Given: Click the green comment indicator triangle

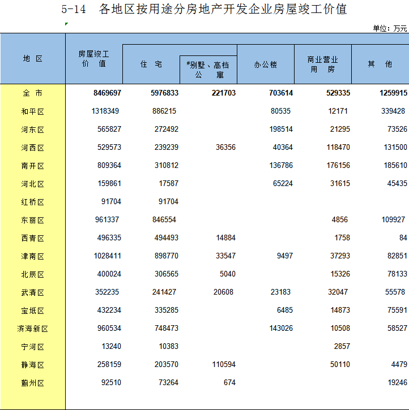Looking at the screenshot, I should coord(66,24).
